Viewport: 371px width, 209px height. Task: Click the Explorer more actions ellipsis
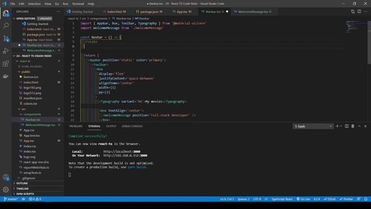pyautogui.click(x=59, y=12)
